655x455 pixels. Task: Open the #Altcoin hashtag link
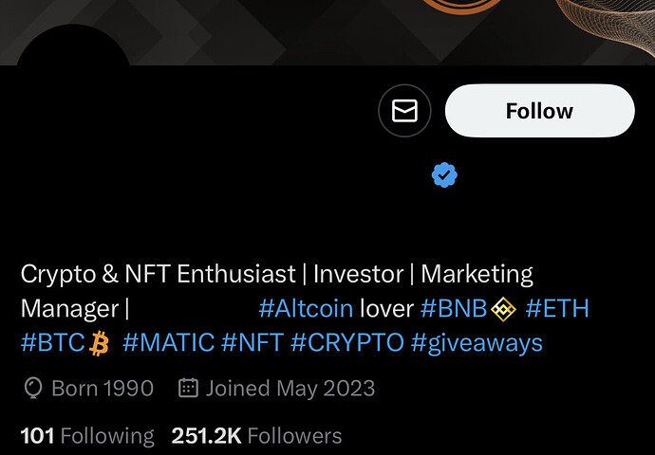coord(306,309)
